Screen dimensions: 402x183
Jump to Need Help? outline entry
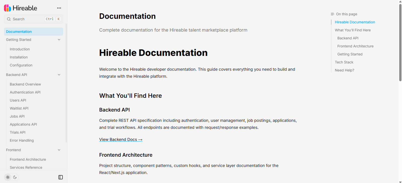pos(344,70)
